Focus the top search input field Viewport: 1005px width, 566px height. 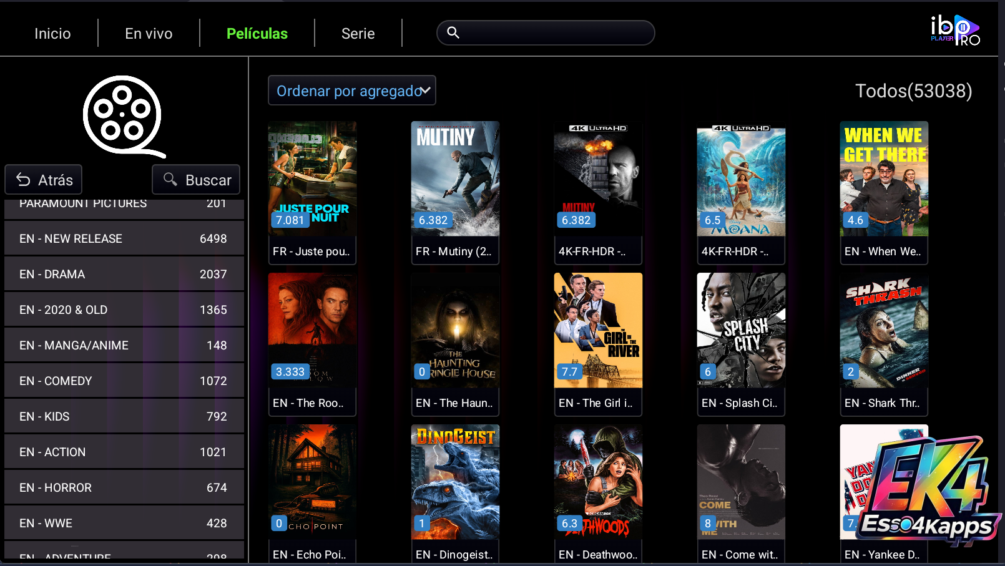[546, 32]
